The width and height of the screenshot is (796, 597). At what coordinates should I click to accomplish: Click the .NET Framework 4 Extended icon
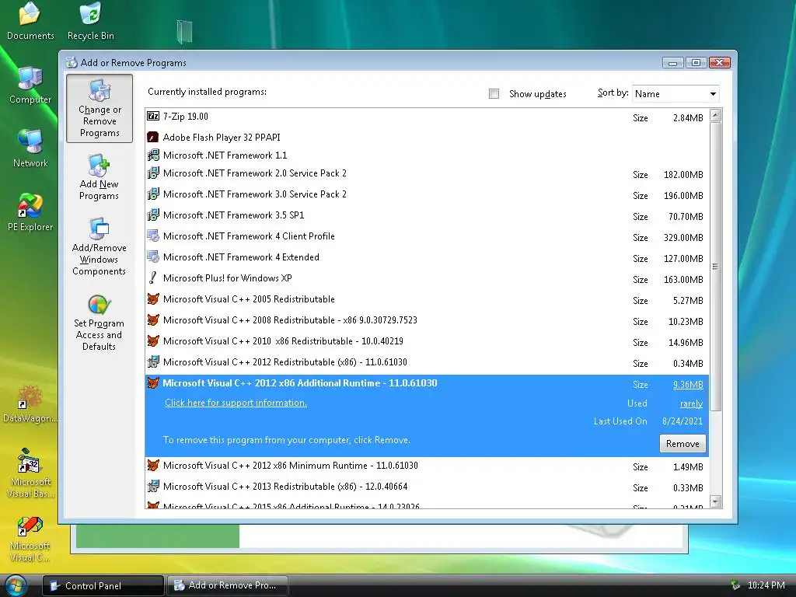(153, 257)
